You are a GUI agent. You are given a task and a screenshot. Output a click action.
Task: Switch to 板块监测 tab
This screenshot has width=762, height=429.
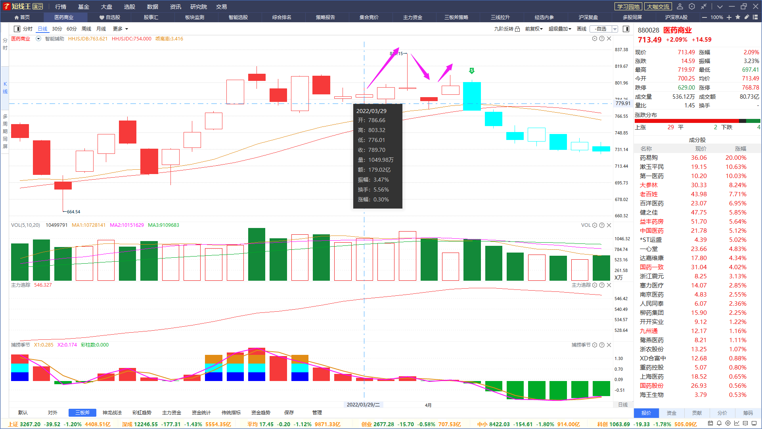(195, 17)
